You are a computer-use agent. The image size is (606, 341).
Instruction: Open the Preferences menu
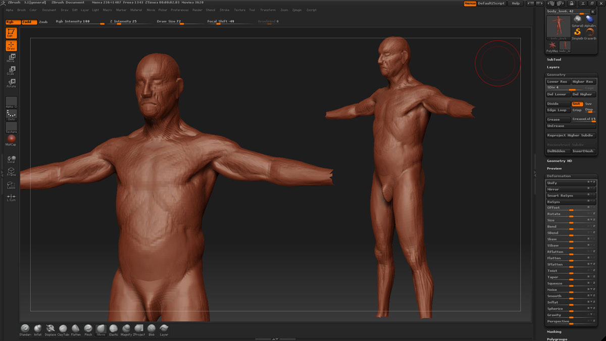pos(179,10)
